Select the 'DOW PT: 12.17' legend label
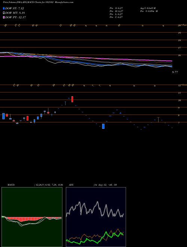The image size is (187, 247). click(x=15, y=17)
